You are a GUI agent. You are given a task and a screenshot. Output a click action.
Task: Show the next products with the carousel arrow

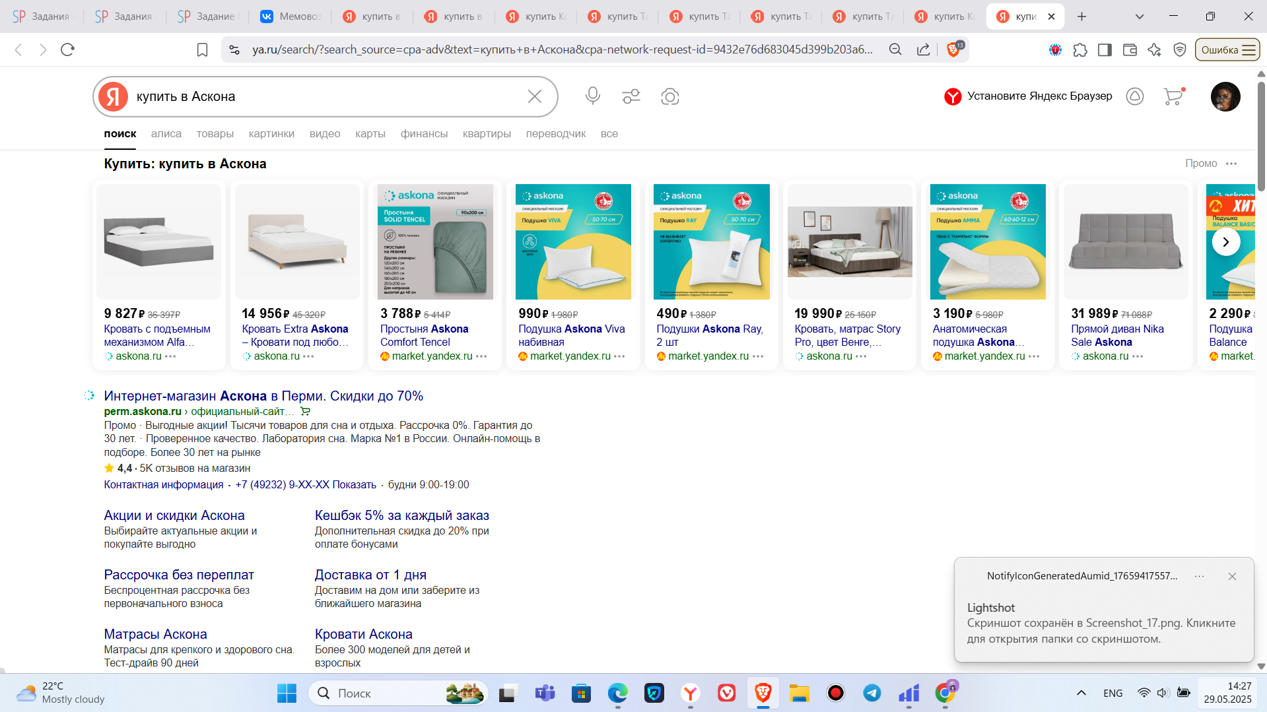[1226, 242]
